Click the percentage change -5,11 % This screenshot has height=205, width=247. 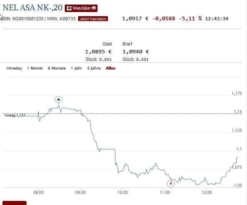click(190, 19)
